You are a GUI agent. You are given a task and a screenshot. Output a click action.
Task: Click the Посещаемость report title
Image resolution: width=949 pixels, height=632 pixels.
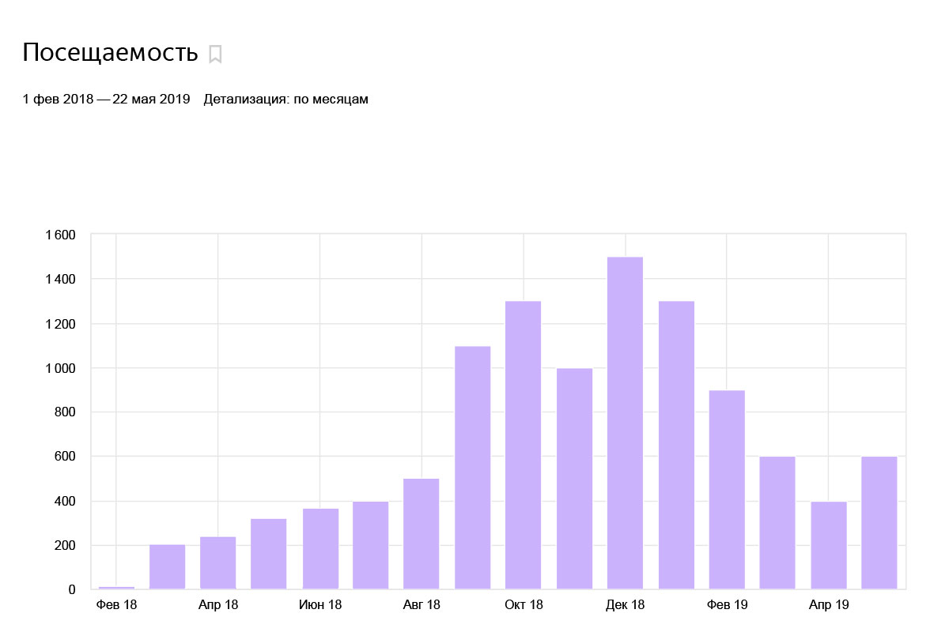point(110,53)
